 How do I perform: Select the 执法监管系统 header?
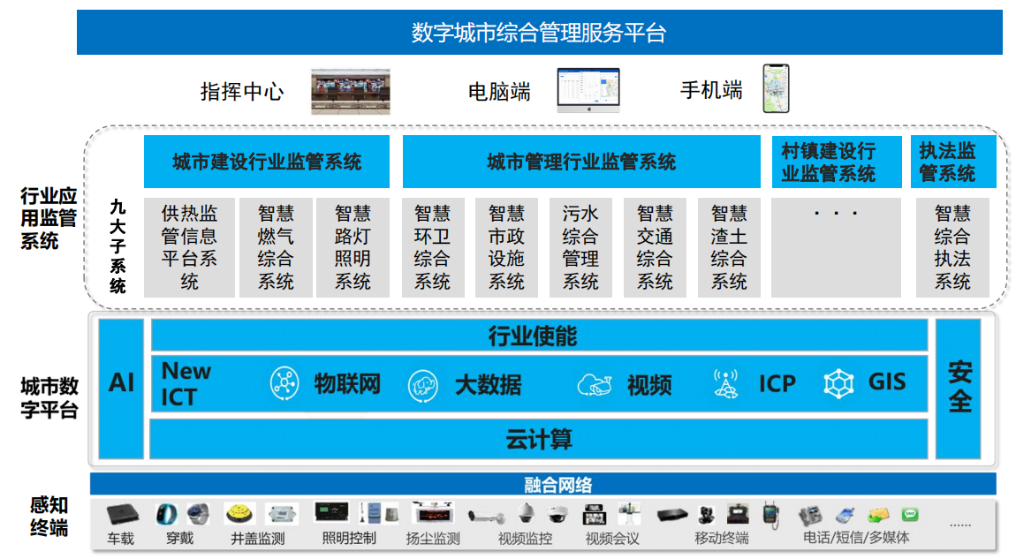click(x=953, y=162)
